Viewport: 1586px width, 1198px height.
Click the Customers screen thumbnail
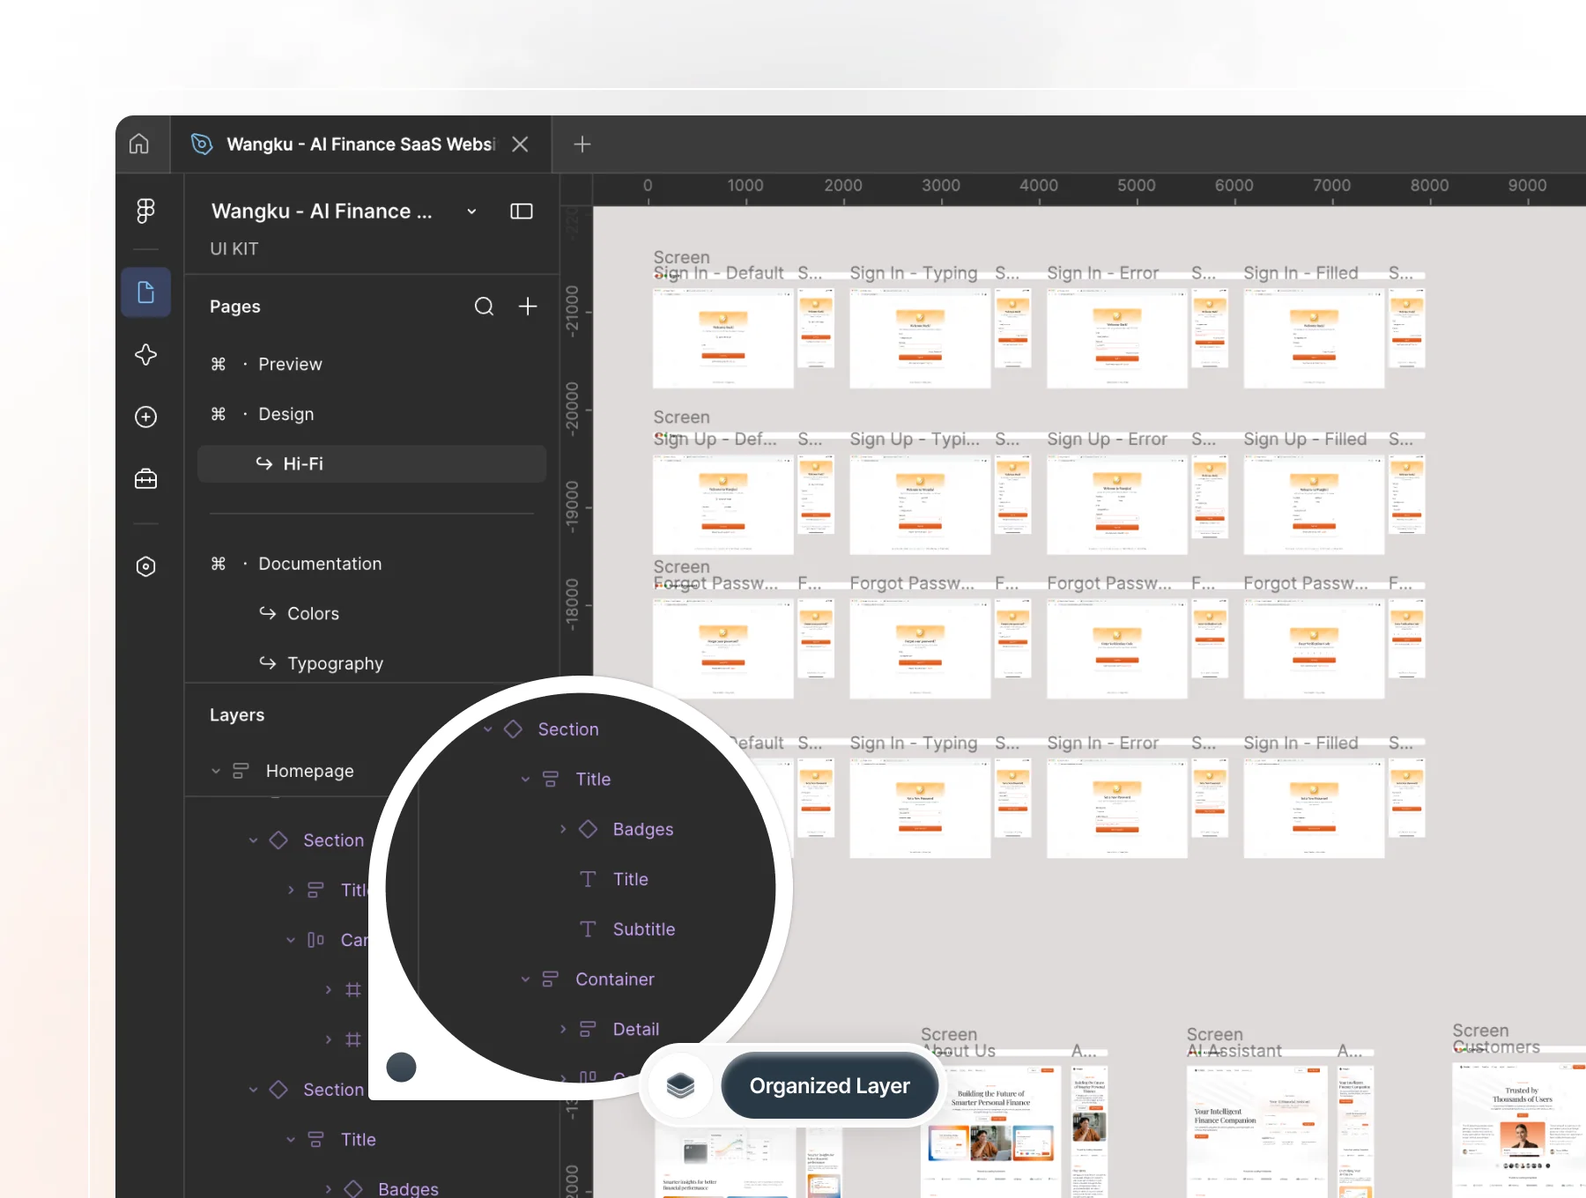click(1519, 1129)
